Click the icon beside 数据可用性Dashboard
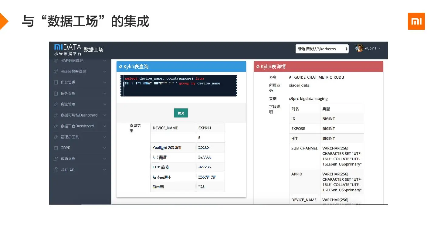 [x=56, y=115]
